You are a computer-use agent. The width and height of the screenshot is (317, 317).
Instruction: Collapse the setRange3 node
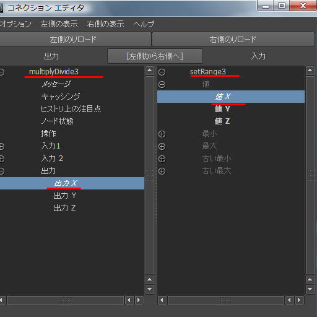click(x=162, y=72)
